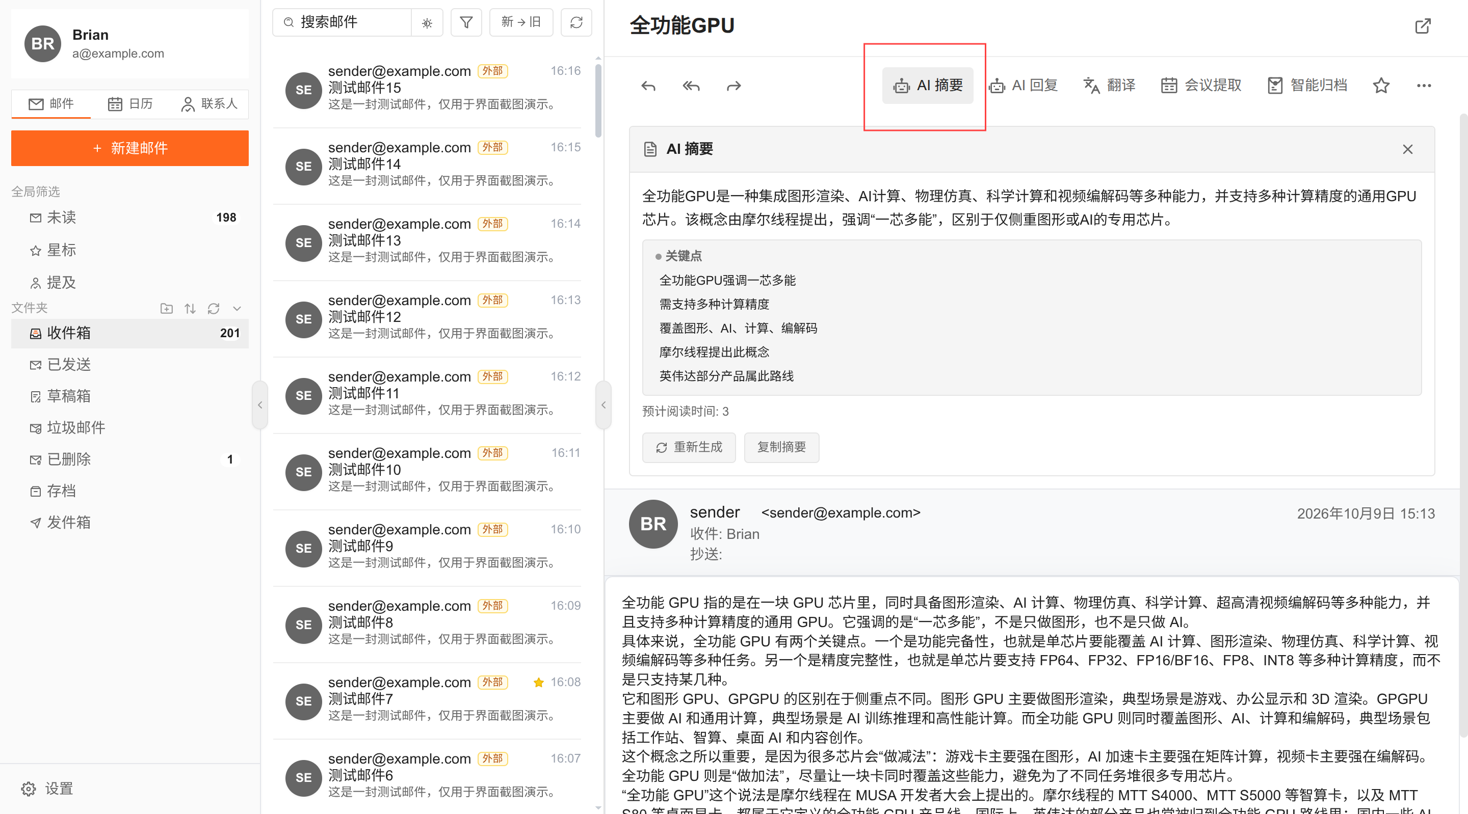Click the refresh mail list icon
Image resolution: width=1468 pixels, height=814 pixels.
(x=576, y=23)
